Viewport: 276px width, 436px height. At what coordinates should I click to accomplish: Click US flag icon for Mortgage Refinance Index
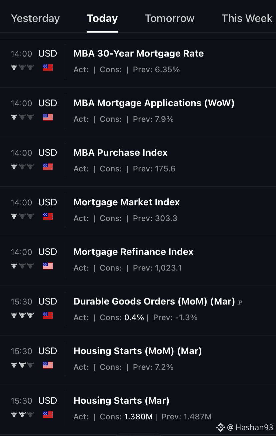pyautogui.click(x=48, y=266)
